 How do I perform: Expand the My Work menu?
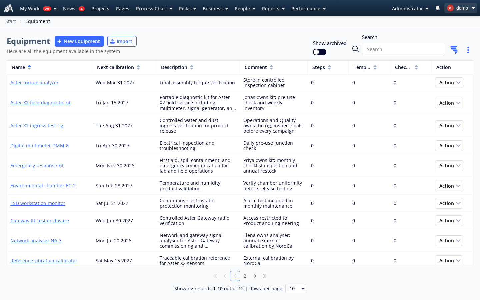pos(38,8)
